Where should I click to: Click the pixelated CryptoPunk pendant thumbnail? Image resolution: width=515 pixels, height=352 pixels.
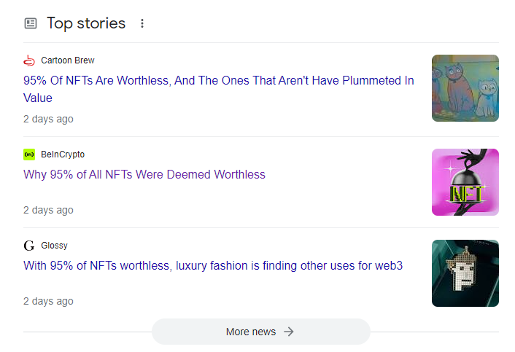[465, 273]
